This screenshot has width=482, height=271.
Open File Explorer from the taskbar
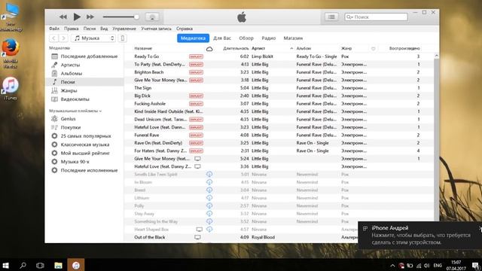(x=58, y=266)
